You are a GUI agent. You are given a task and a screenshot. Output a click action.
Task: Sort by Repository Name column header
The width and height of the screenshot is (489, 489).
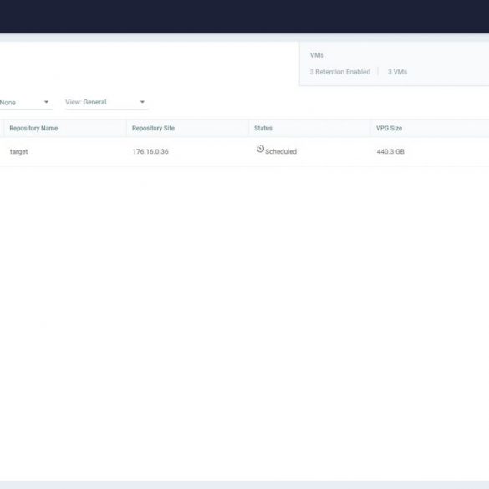33,128
